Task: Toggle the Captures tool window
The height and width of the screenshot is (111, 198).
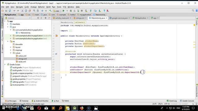Action: (2, 49)
